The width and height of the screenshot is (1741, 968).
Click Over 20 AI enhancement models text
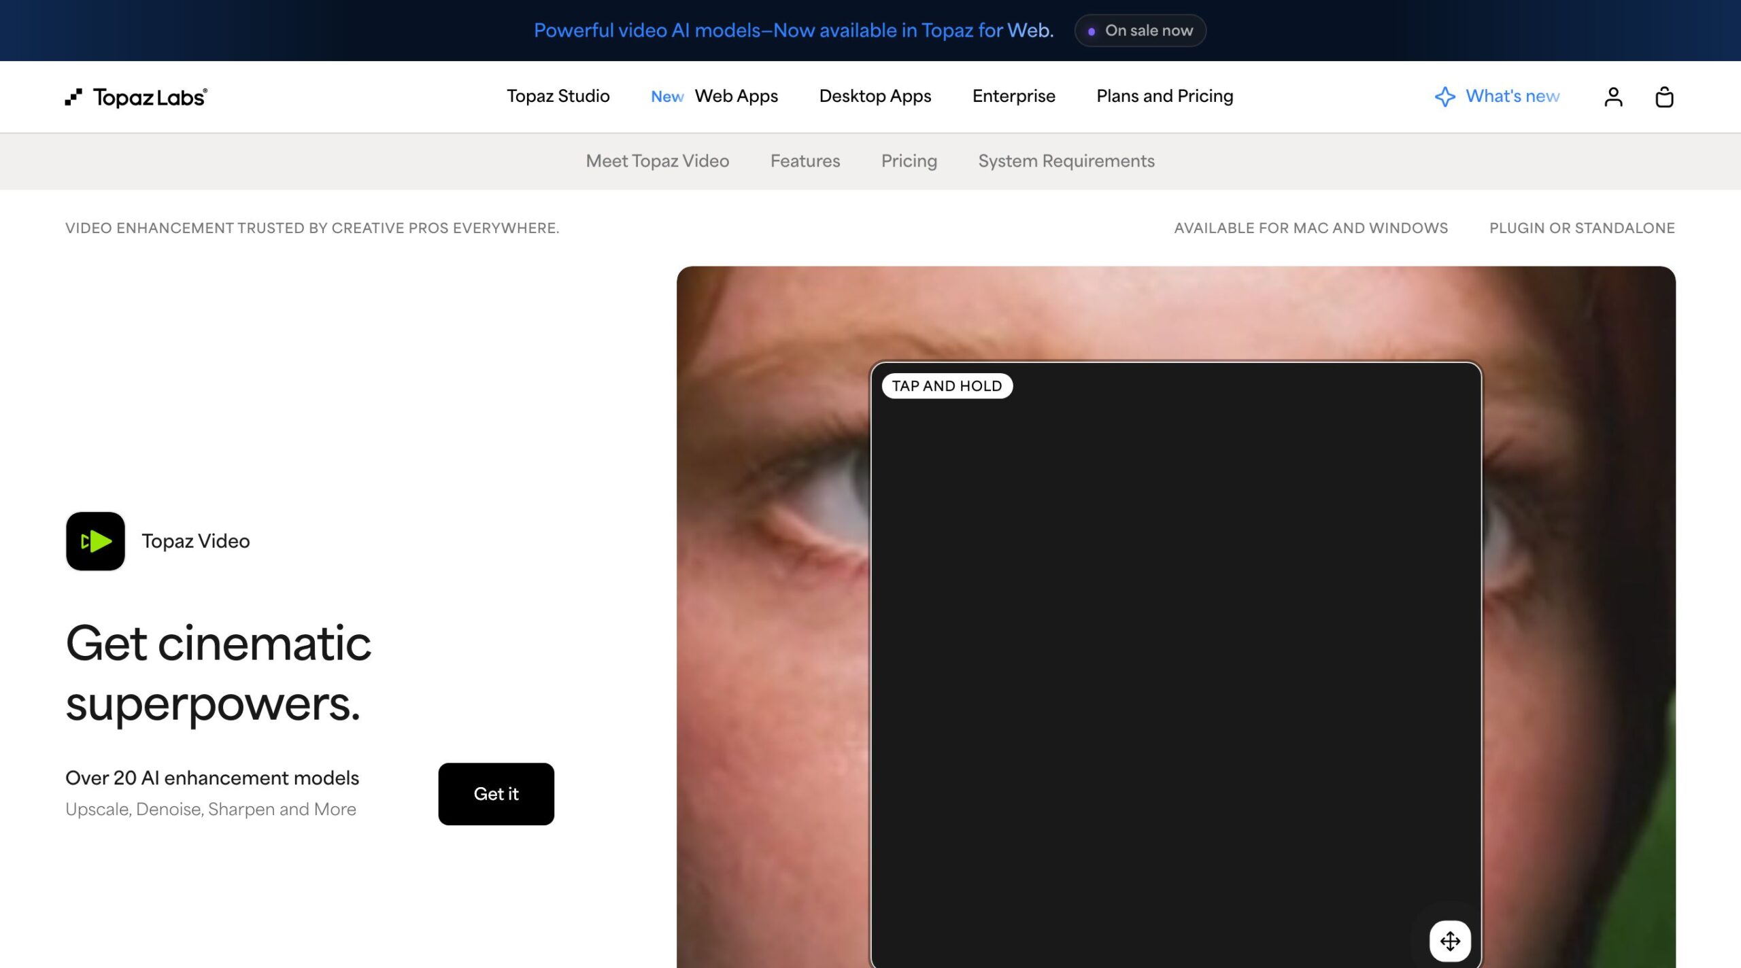(212, 778)
